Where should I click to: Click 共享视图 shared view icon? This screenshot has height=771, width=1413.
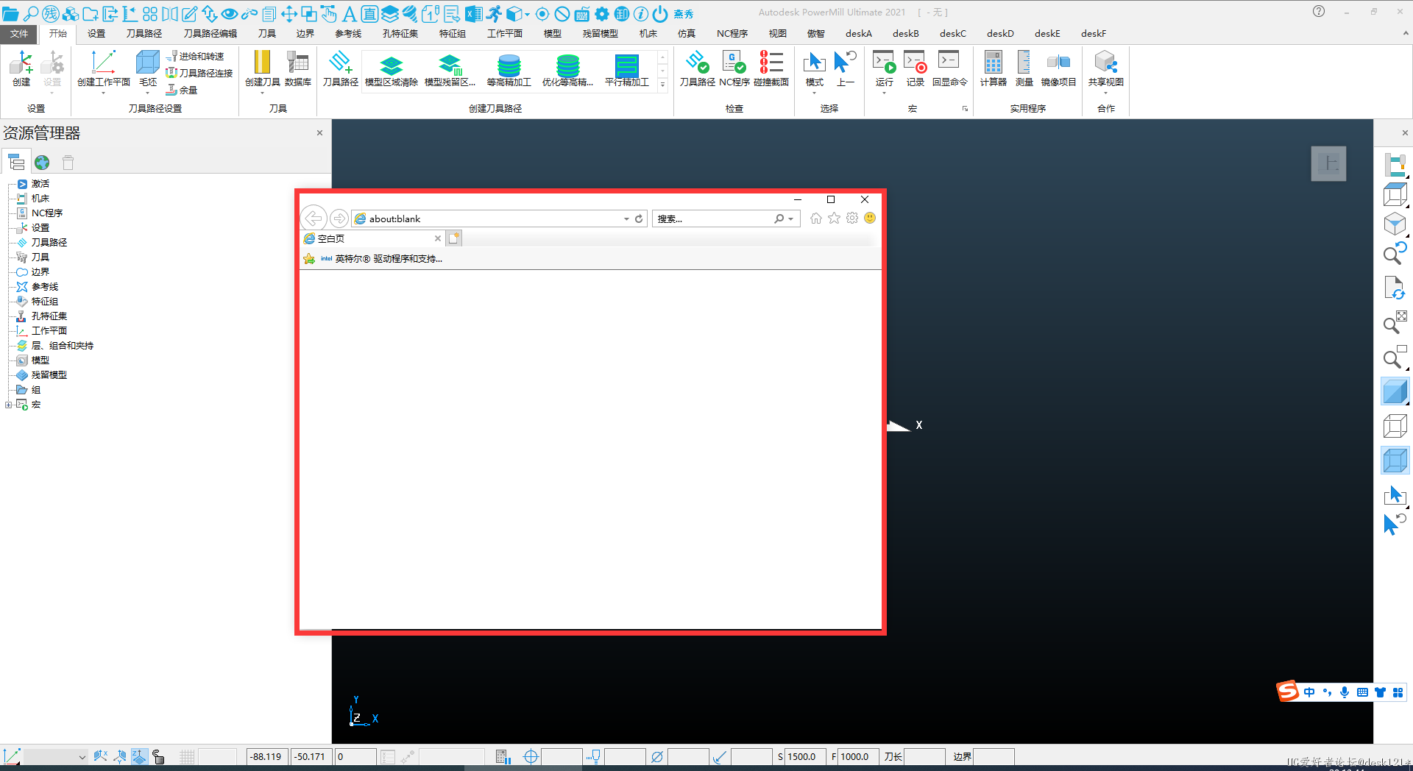coord(1105,68)
